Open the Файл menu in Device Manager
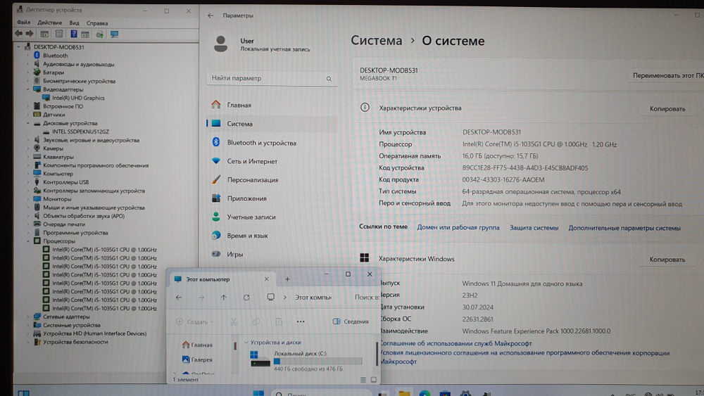 23,23
